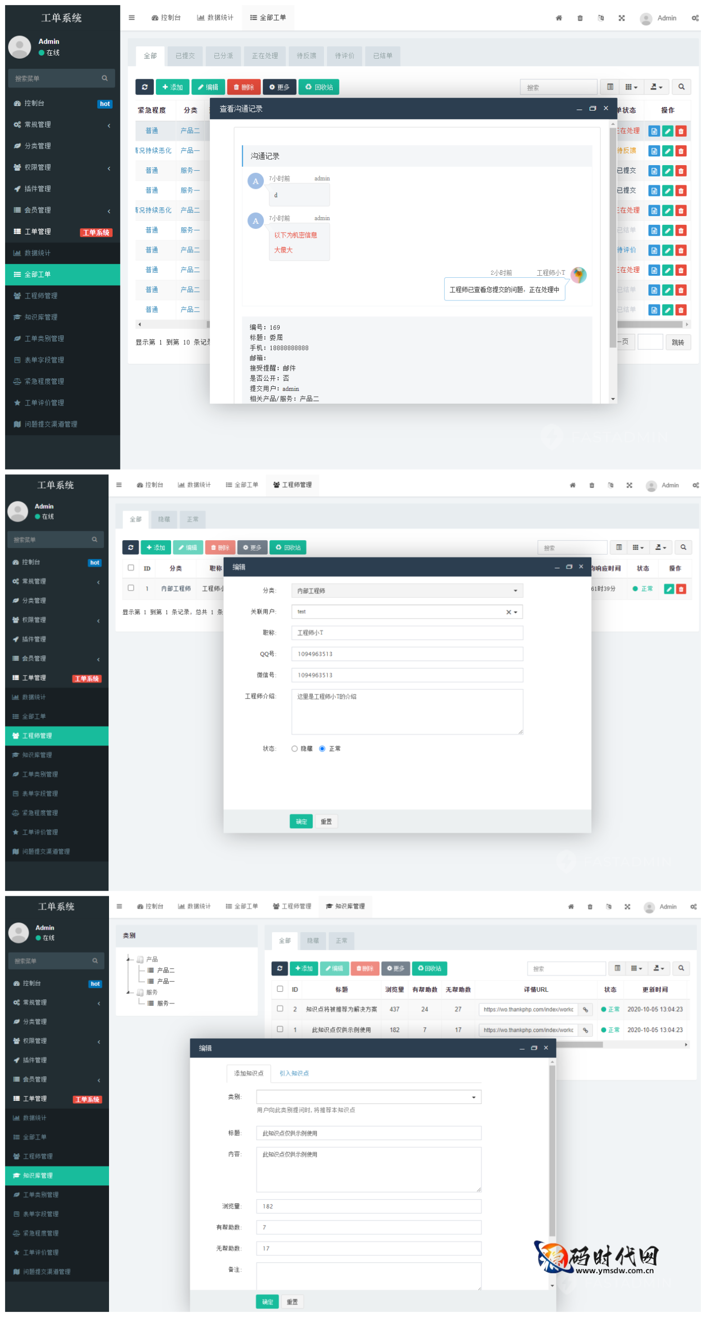
Task: Click the blue view-detail icon in the 待评价 ticket row
Action: coord(654,251)
